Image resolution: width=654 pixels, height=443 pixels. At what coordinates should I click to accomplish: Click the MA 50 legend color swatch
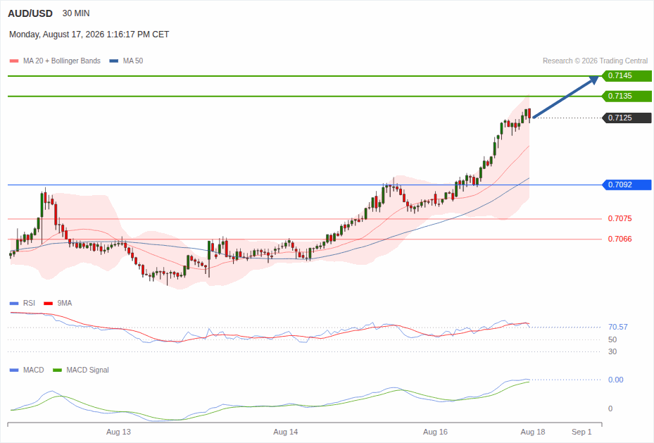tap(114, 61)
